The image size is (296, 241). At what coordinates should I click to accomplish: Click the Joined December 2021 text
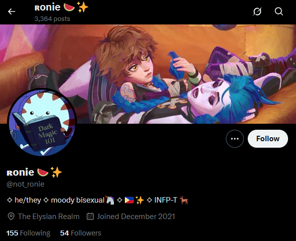pos(136,217)
